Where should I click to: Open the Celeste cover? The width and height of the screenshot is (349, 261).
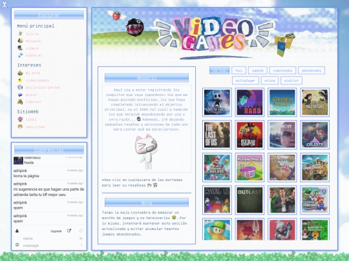(315, 135)
